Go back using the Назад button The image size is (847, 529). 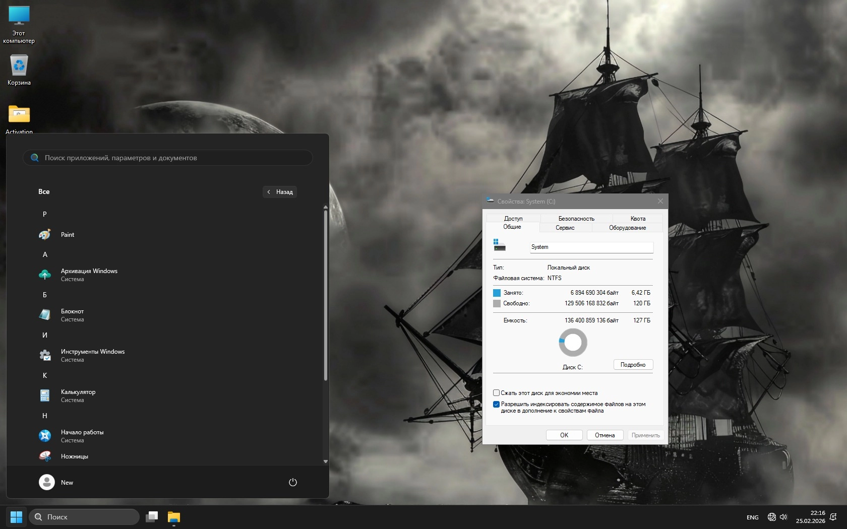[280, 192]
